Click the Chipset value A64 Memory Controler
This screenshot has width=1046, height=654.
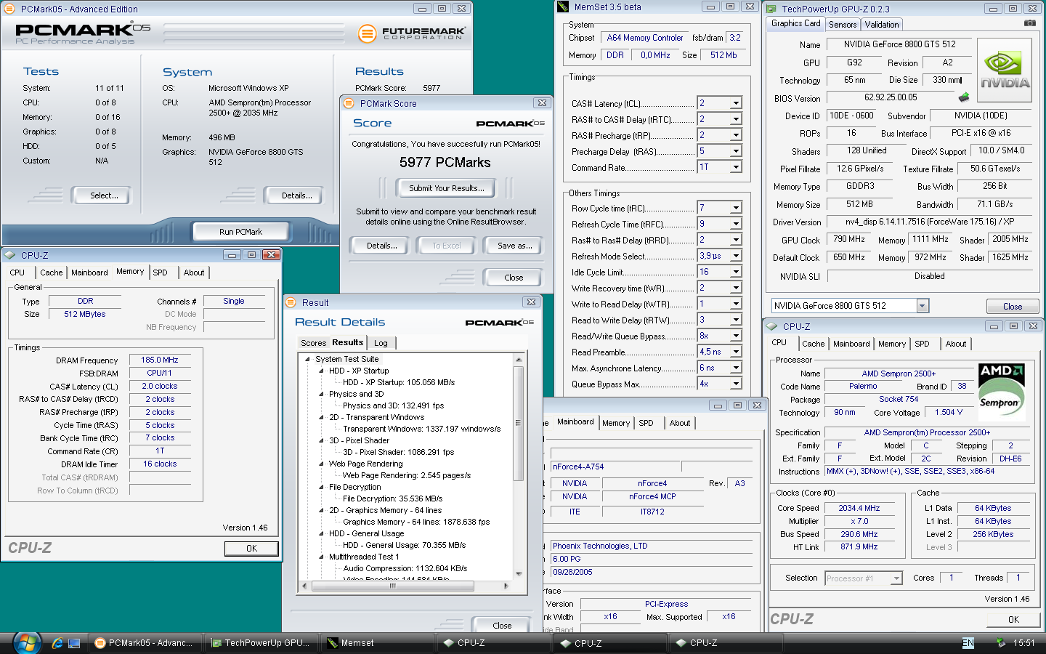(x=645, y=38)
